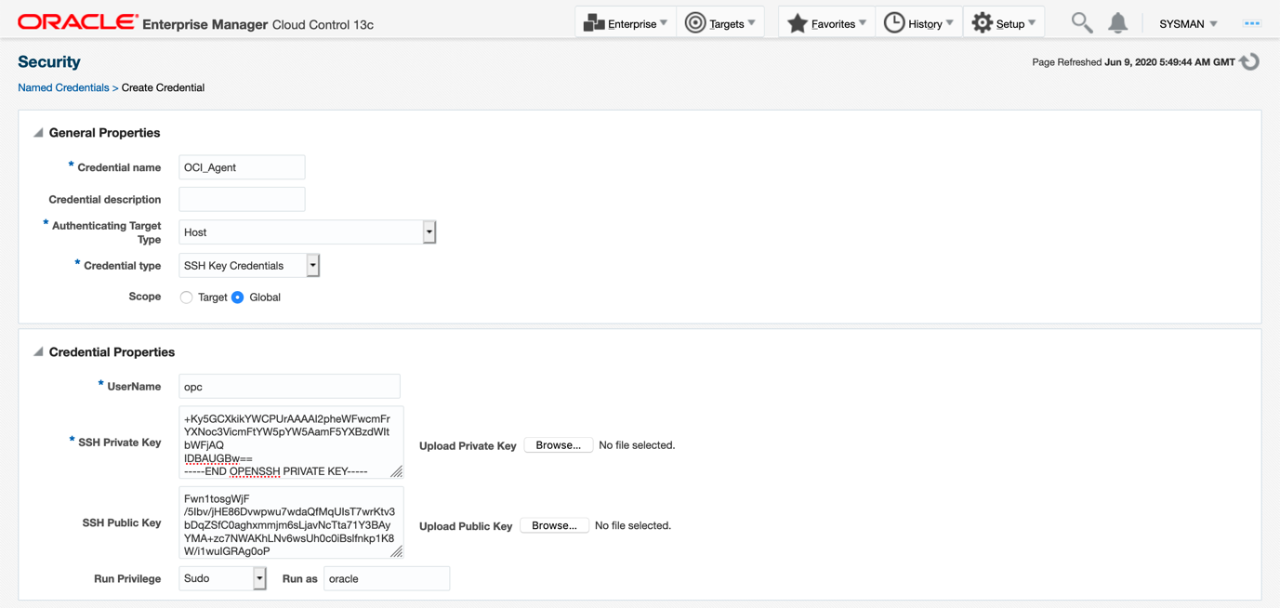Click the Credential description field
Image resolution: width=1280 pixels, height=608 pixels.
[242, 199]
